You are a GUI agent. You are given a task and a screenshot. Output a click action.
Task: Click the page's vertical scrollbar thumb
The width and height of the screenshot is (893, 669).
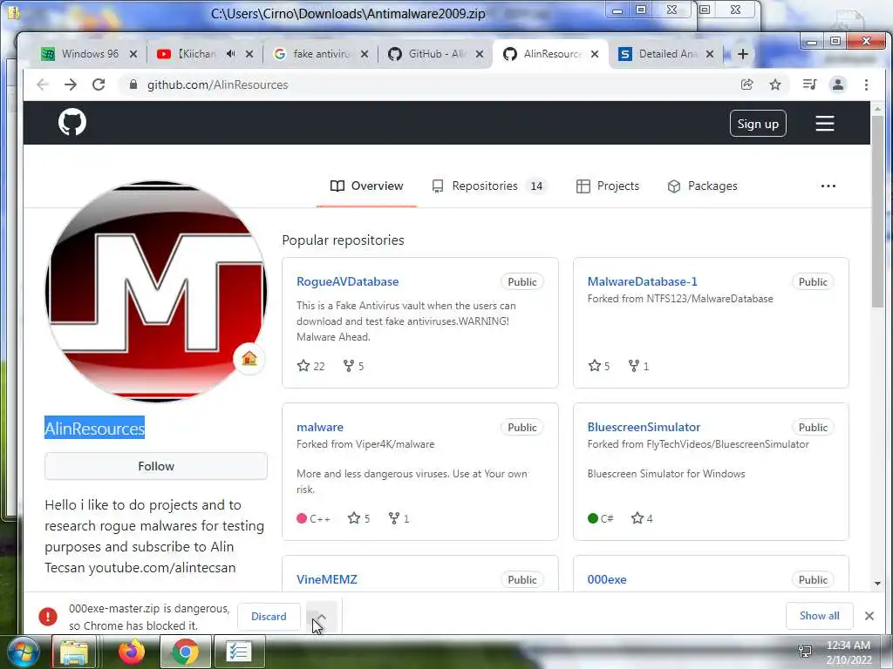tap(877, 212)
